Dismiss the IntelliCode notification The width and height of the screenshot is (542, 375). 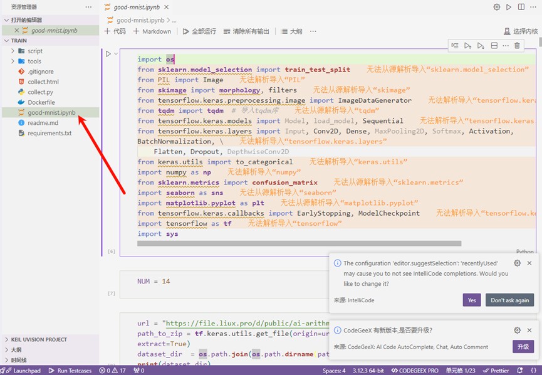[x=529, y=263]
